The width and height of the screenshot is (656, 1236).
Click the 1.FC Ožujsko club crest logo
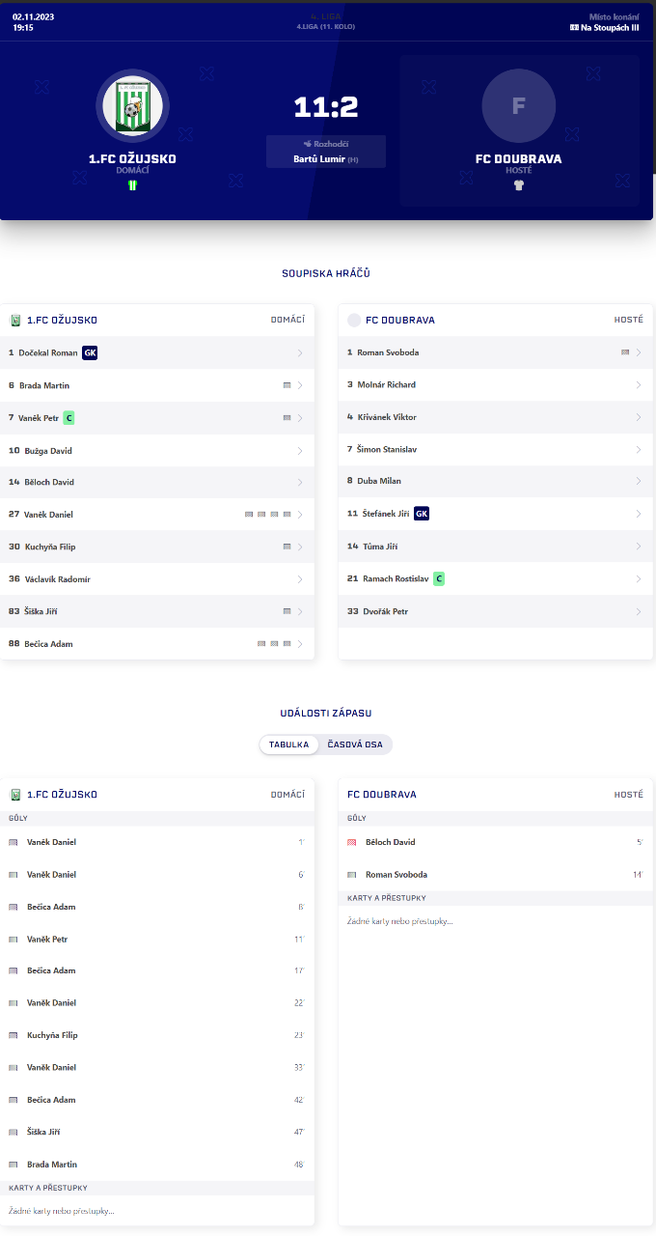tap(132, 106)
